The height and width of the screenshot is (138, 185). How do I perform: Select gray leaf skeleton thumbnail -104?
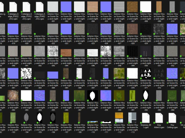tap(26, 118)
